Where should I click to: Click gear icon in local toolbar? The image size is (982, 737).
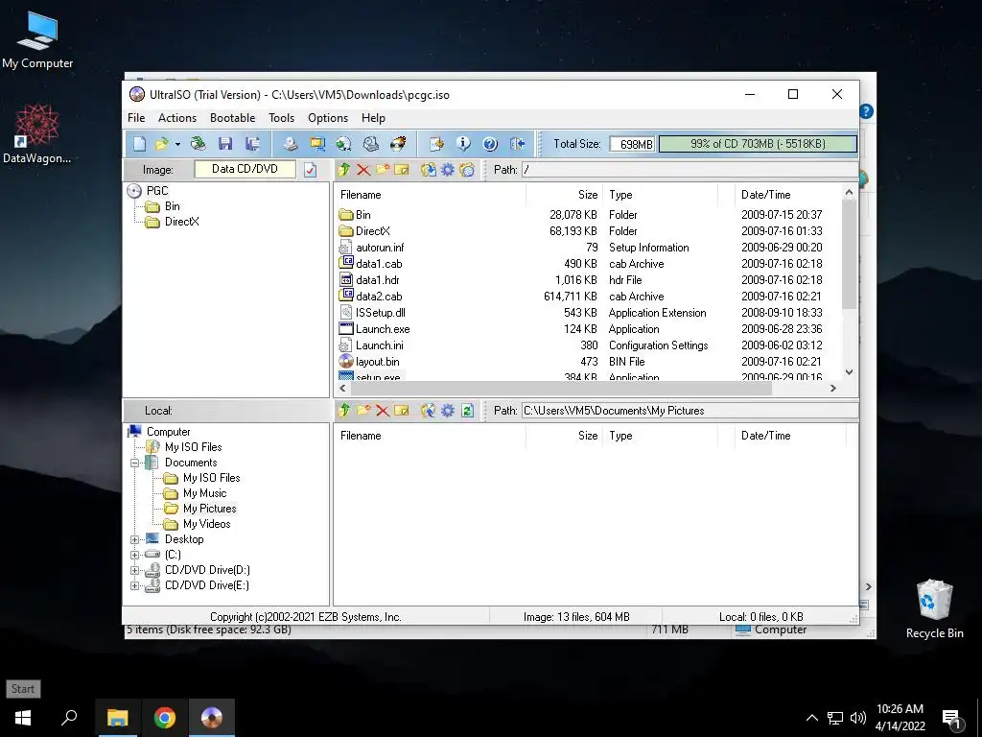(448, 411)
